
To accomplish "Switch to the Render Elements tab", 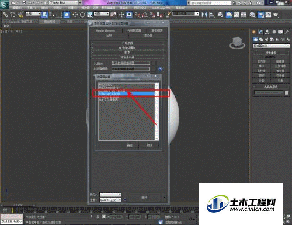I will [106, 30].
